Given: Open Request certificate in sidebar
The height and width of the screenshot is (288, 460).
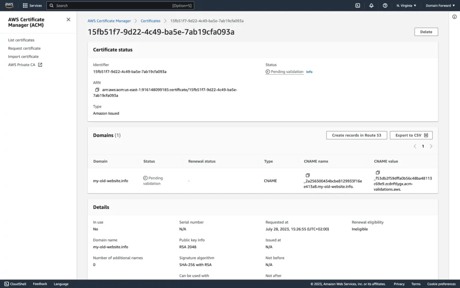Looking at the screenshot, I should click(x=24, y=48).
